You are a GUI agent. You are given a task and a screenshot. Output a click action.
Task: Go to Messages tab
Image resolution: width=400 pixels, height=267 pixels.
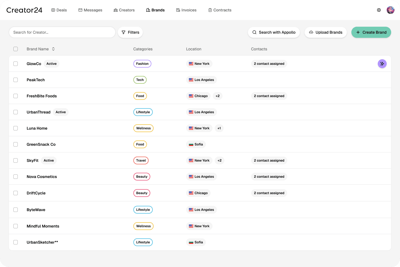90,10
